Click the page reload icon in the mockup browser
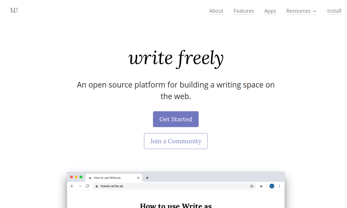This screenshot has height=208, width=347. click(87, 186)
